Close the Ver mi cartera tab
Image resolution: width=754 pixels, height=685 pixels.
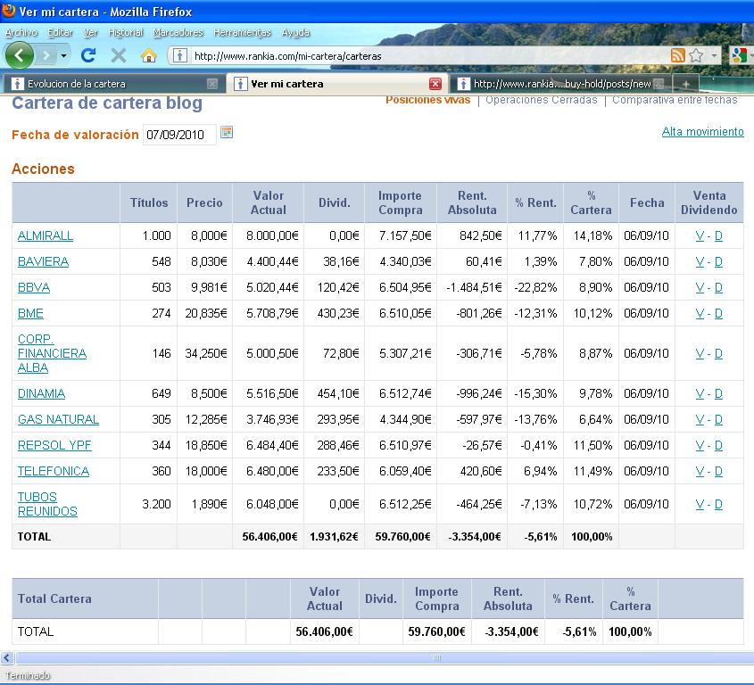435,84
